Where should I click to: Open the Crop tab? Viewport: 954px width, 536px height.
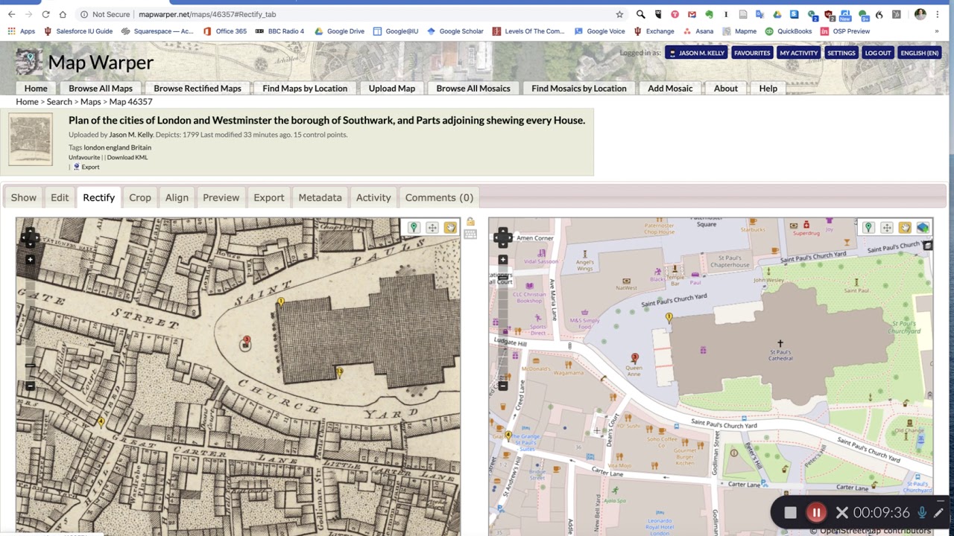coord(140,197)
